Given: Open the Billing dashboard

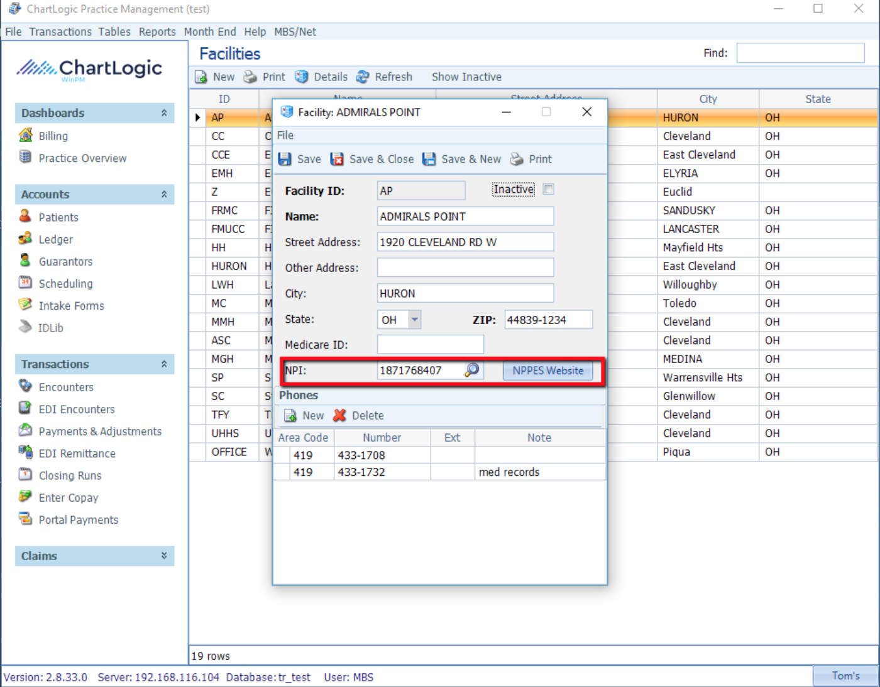Looking at the screenshot, I should coord(53,136).
